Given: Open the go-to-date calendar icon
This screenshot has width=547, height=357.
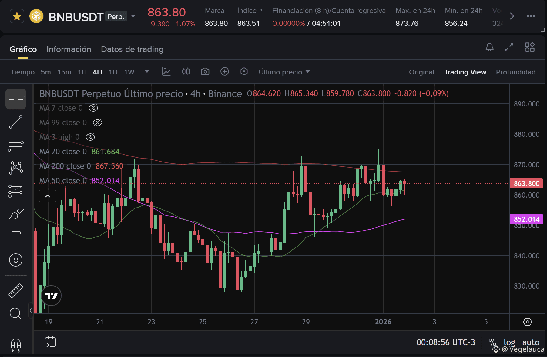Looking at the screenshot, I should click(x=50, y=342).
